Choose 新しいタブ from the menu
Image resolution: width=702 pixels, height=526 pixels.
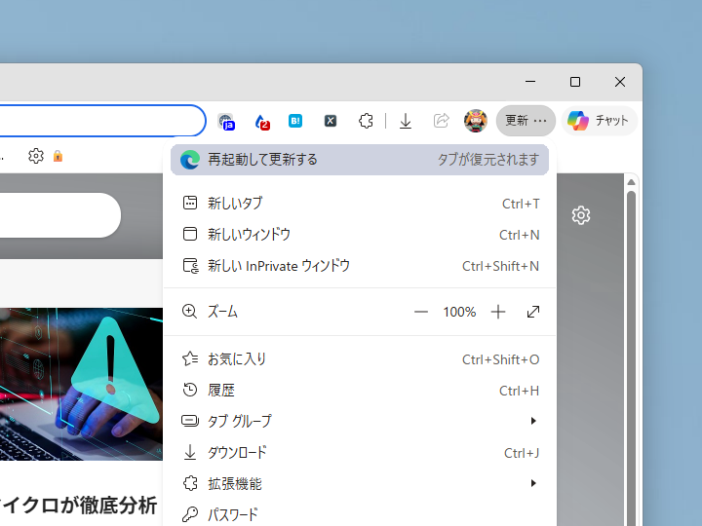click(360, 204)
